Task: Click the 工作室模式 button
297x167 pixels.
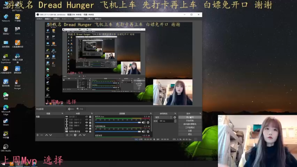Action: point(190,128)
